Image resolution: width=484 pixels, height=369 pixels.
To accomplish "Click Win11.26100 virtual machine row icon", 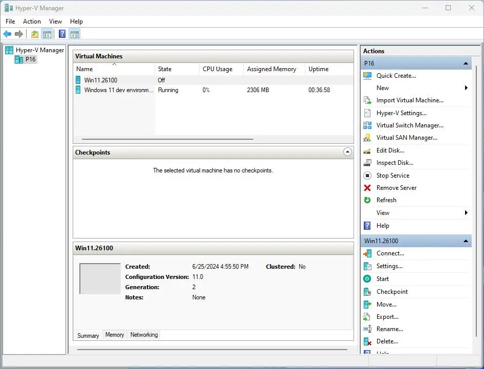I will [x=78, y=80].
